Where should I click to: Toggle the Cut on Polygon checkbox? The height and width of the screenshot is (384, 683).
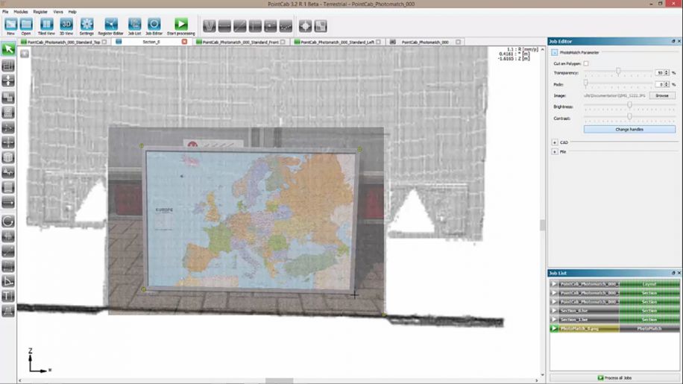pyautogui.click(x=586, y=63)
